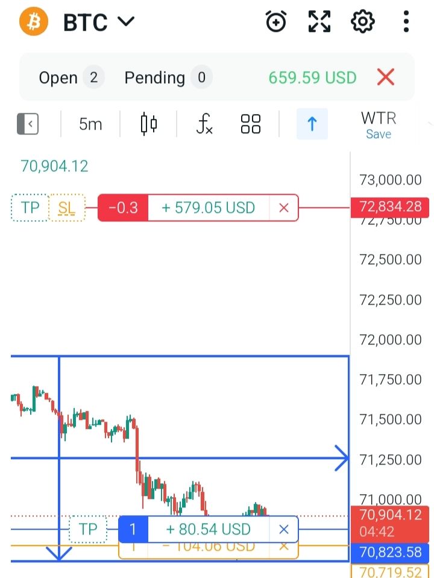434x578 pixels.
Task: Expand chart to fullscreen view
Action: pos(319,22)
